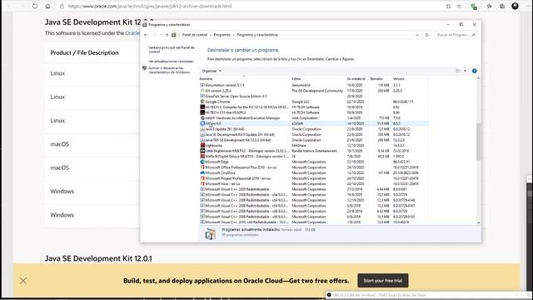Image resolution: width=533 pixels, height=300 pixels.
Task: Open the Oracle license link on webpage
Action: click(132, 33)
